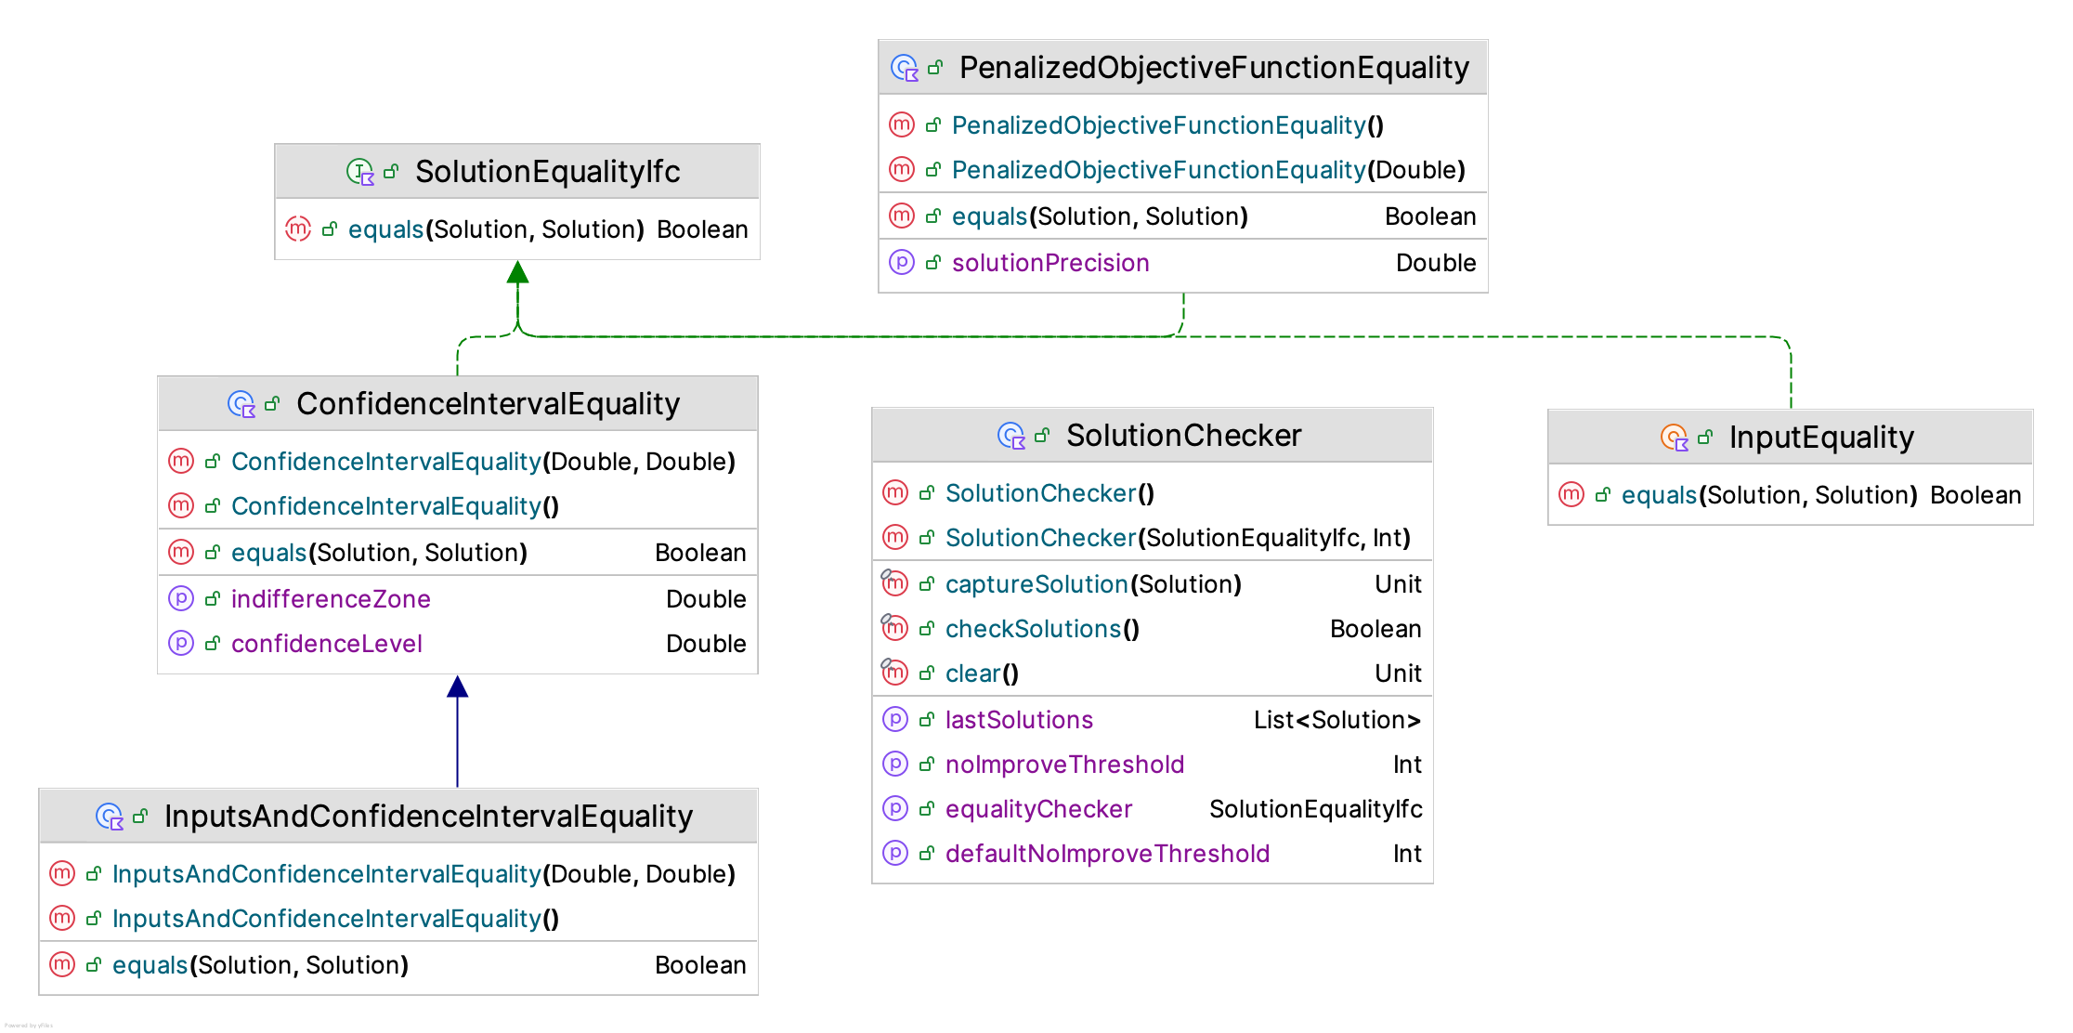Image resolution: width=2073 pixels, height=1033 pixels.
Task: Click property icon beside solutionPrecision
Action: tap(902, 262)
